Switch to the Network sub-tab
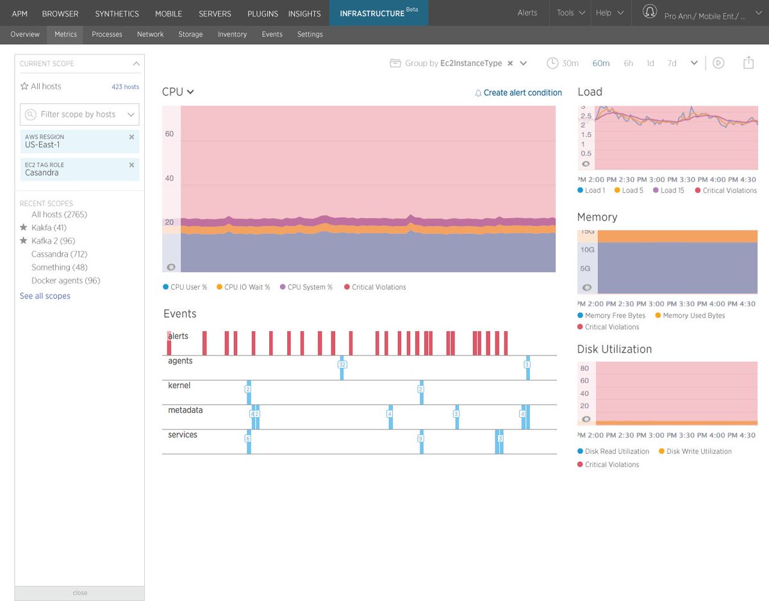Screen dimensions: 769x601 pos(151,35)
